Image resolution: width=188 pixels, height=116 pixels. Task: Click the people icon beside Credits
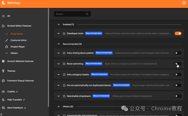coord(3,92)
